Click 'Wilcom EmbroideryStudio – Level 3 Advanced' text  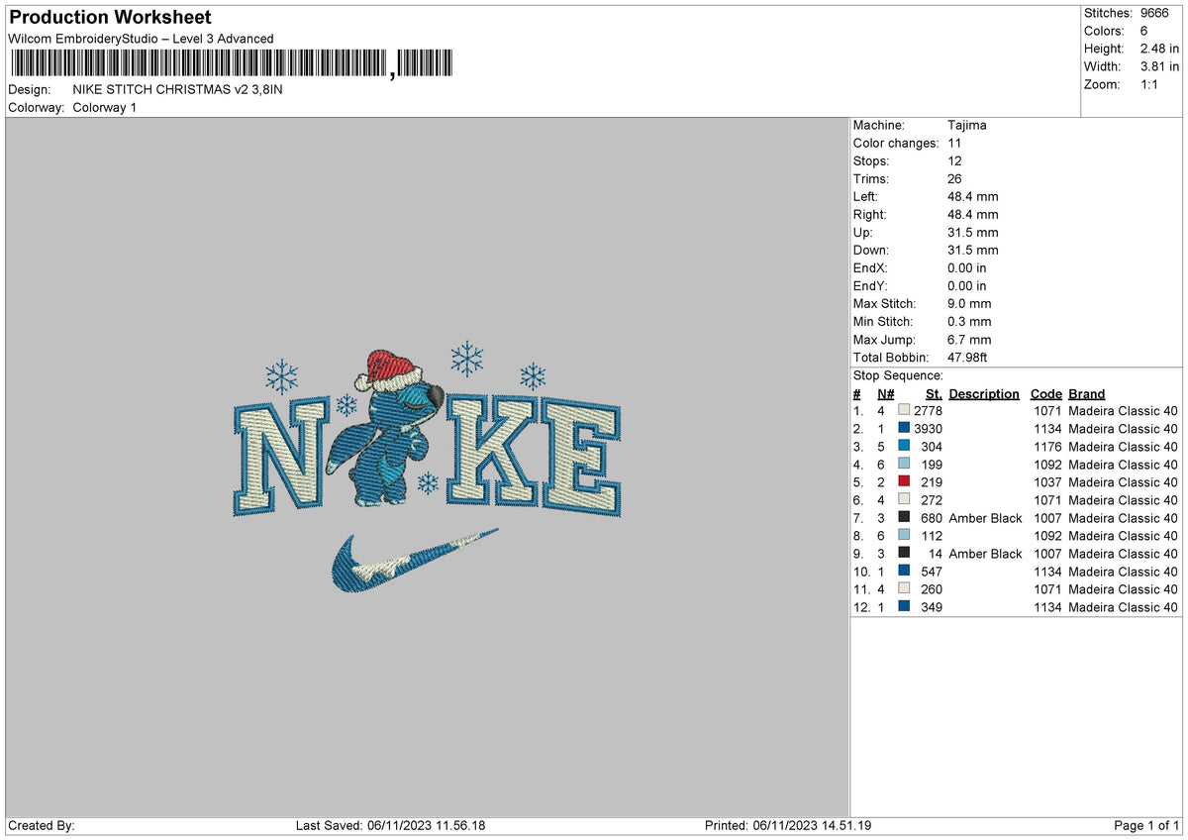pyautogui.click(x=141, y=39)
